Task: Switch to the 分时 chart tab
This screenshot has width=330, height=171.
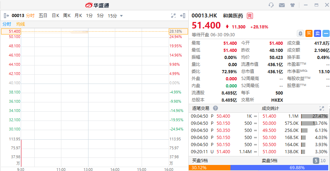Action: (x=30, y=16)
